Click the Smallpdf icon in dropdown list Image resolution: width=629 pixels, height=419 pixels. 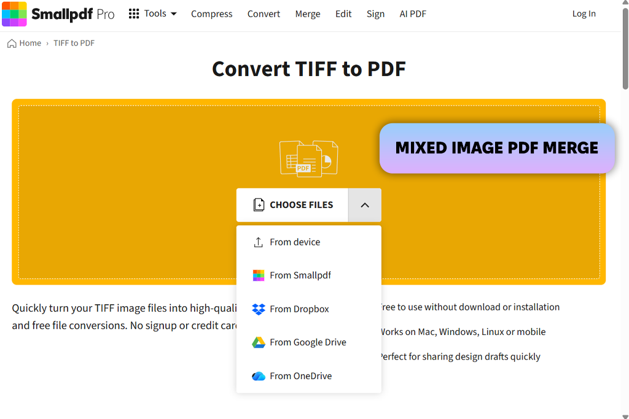[x=259, y=275]
